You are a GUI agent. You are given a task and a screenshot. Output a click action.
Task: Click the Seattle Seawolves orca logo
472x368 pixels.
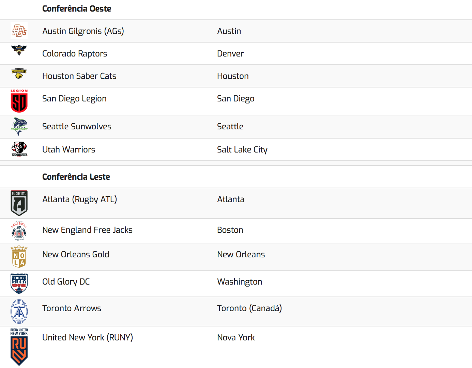tap(19, 126)
